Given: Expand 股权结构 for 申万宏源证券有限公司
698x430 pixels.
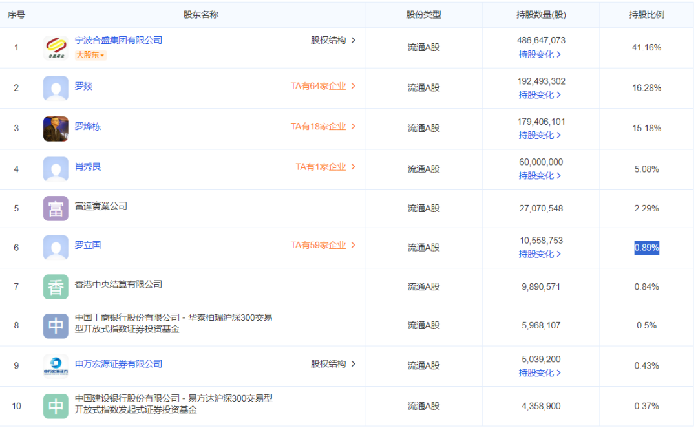Looking at the screenshot, I should click(333, 364).
